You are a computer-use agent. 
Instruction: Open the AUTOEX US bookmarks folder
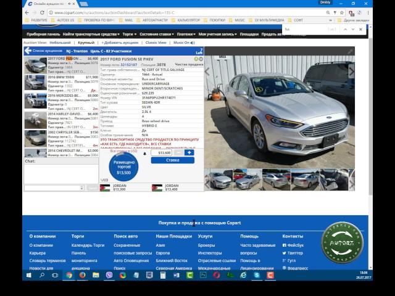[63, 20]
